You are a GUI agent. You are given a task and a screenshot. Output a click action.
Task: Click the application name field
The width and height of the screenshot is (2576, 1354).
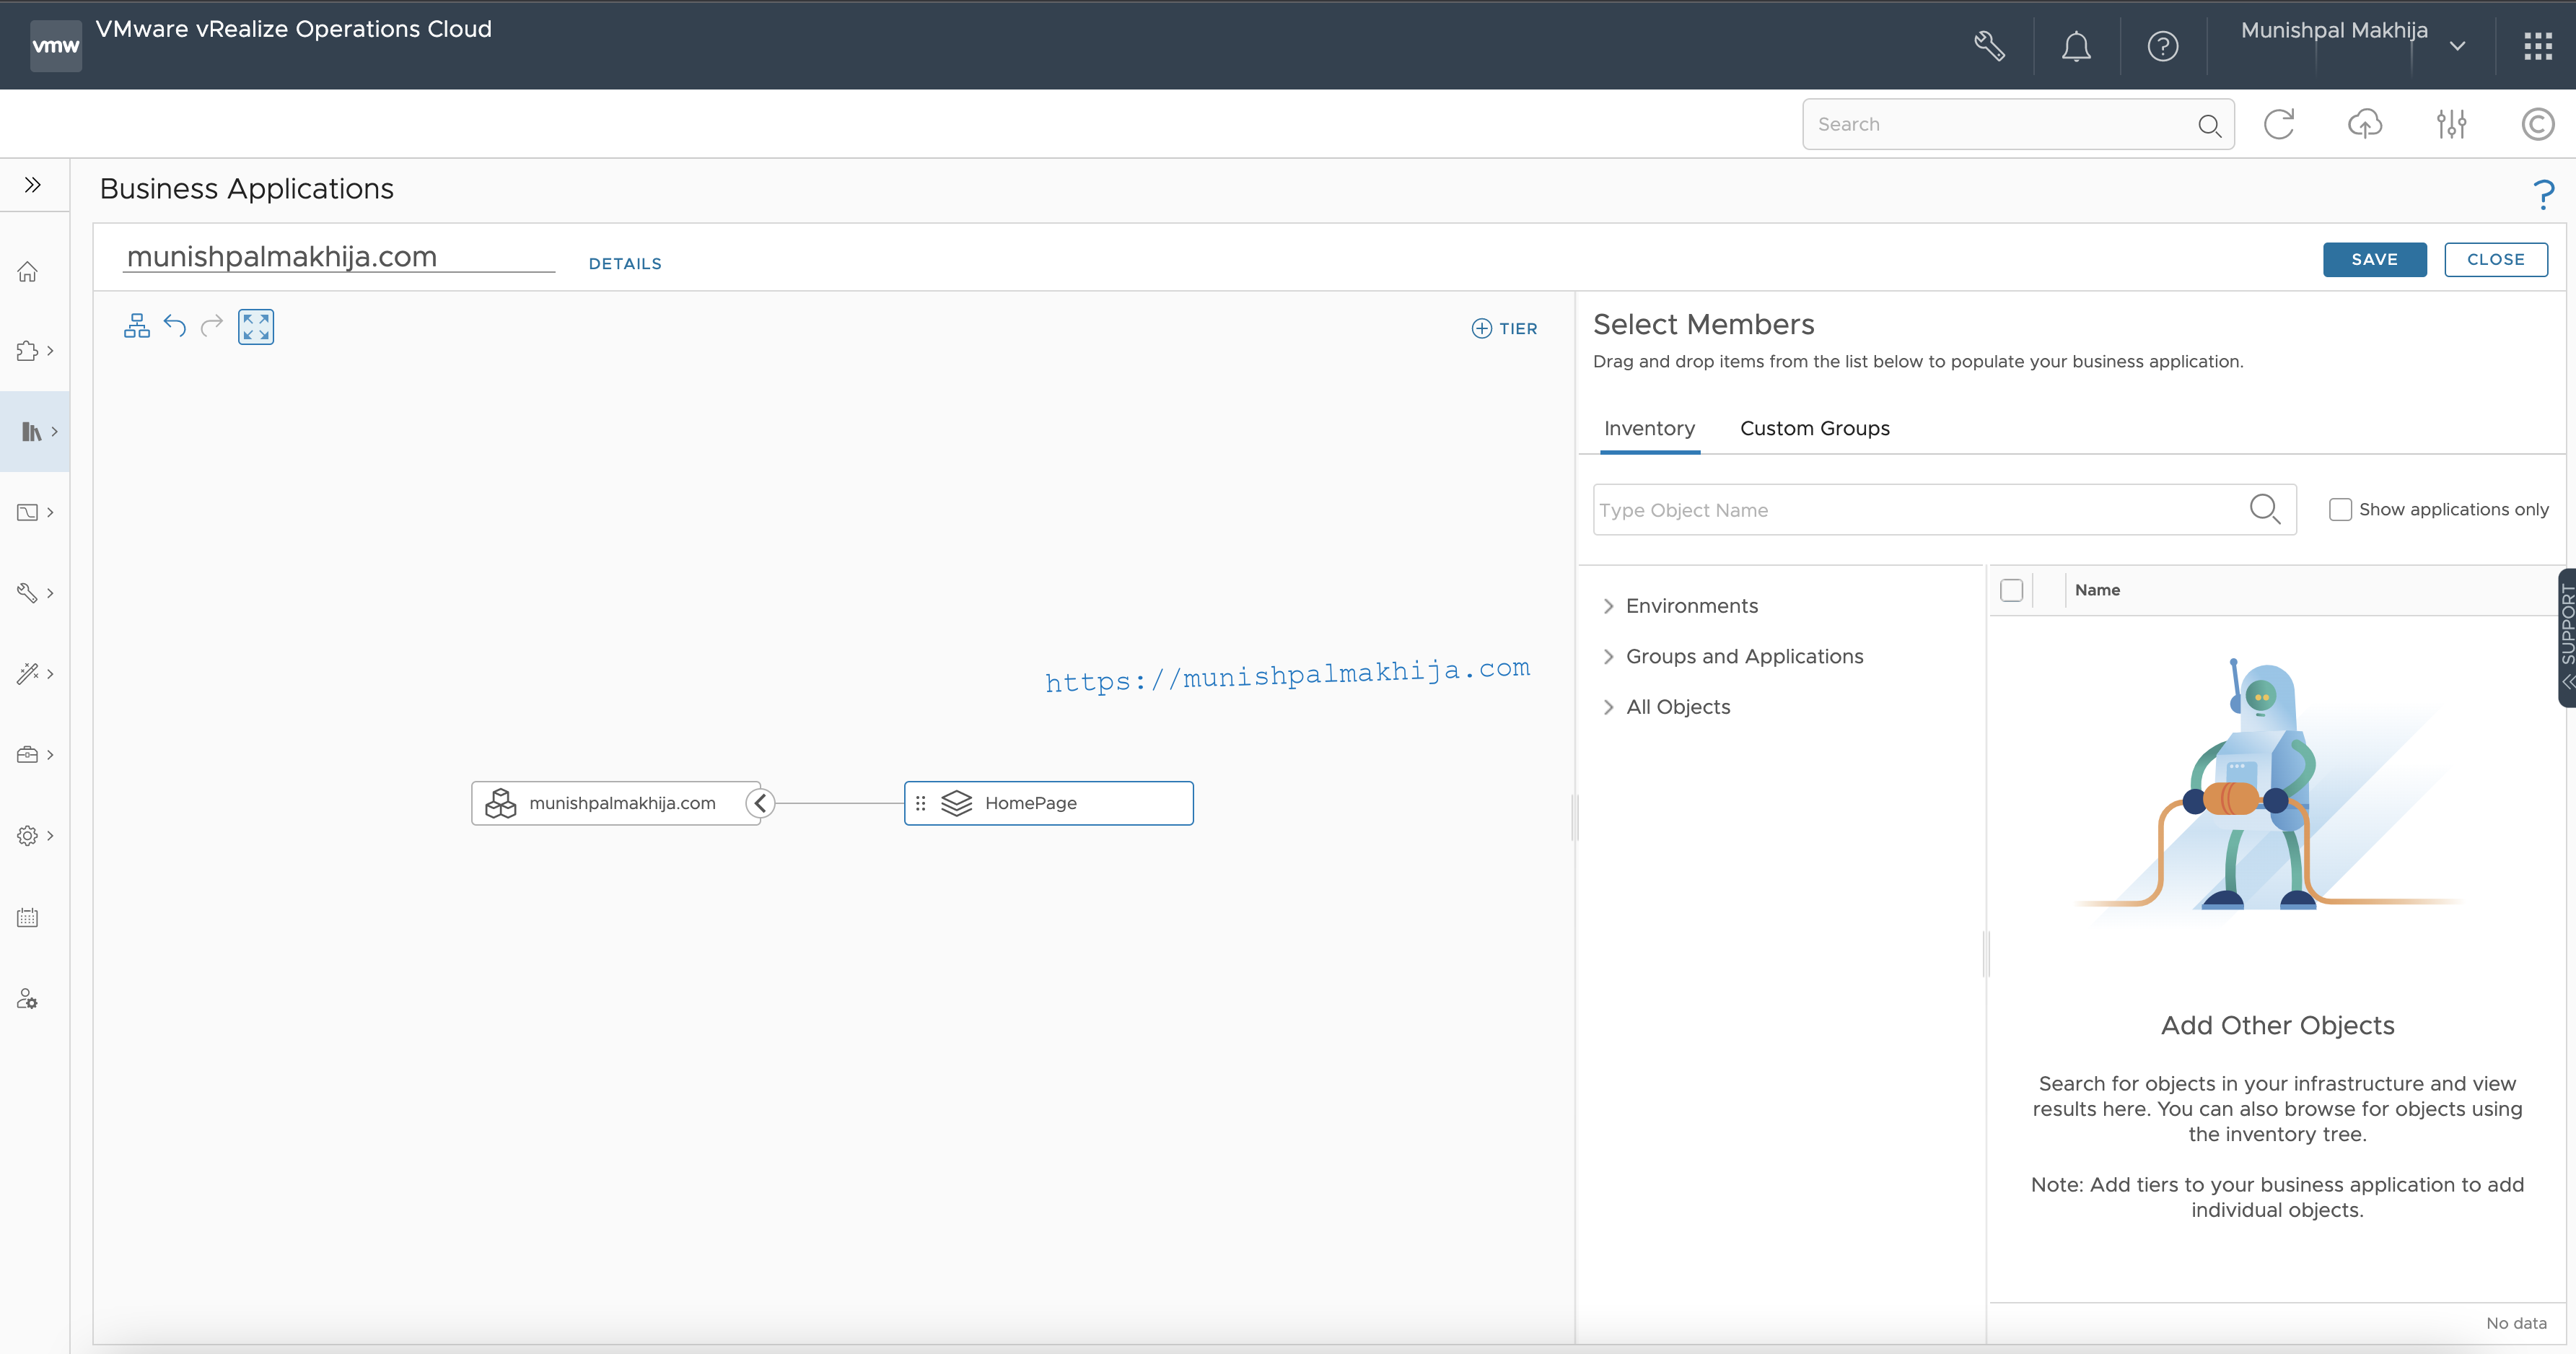click(339, 256)
